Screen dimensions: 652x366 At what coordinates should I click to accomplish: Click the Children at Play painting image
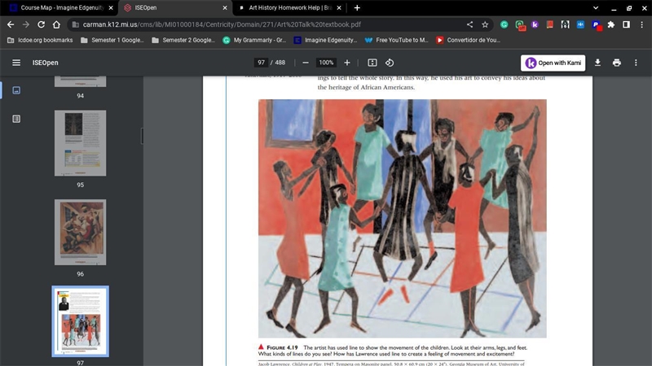pyautogui.click(x=402, y=218)
